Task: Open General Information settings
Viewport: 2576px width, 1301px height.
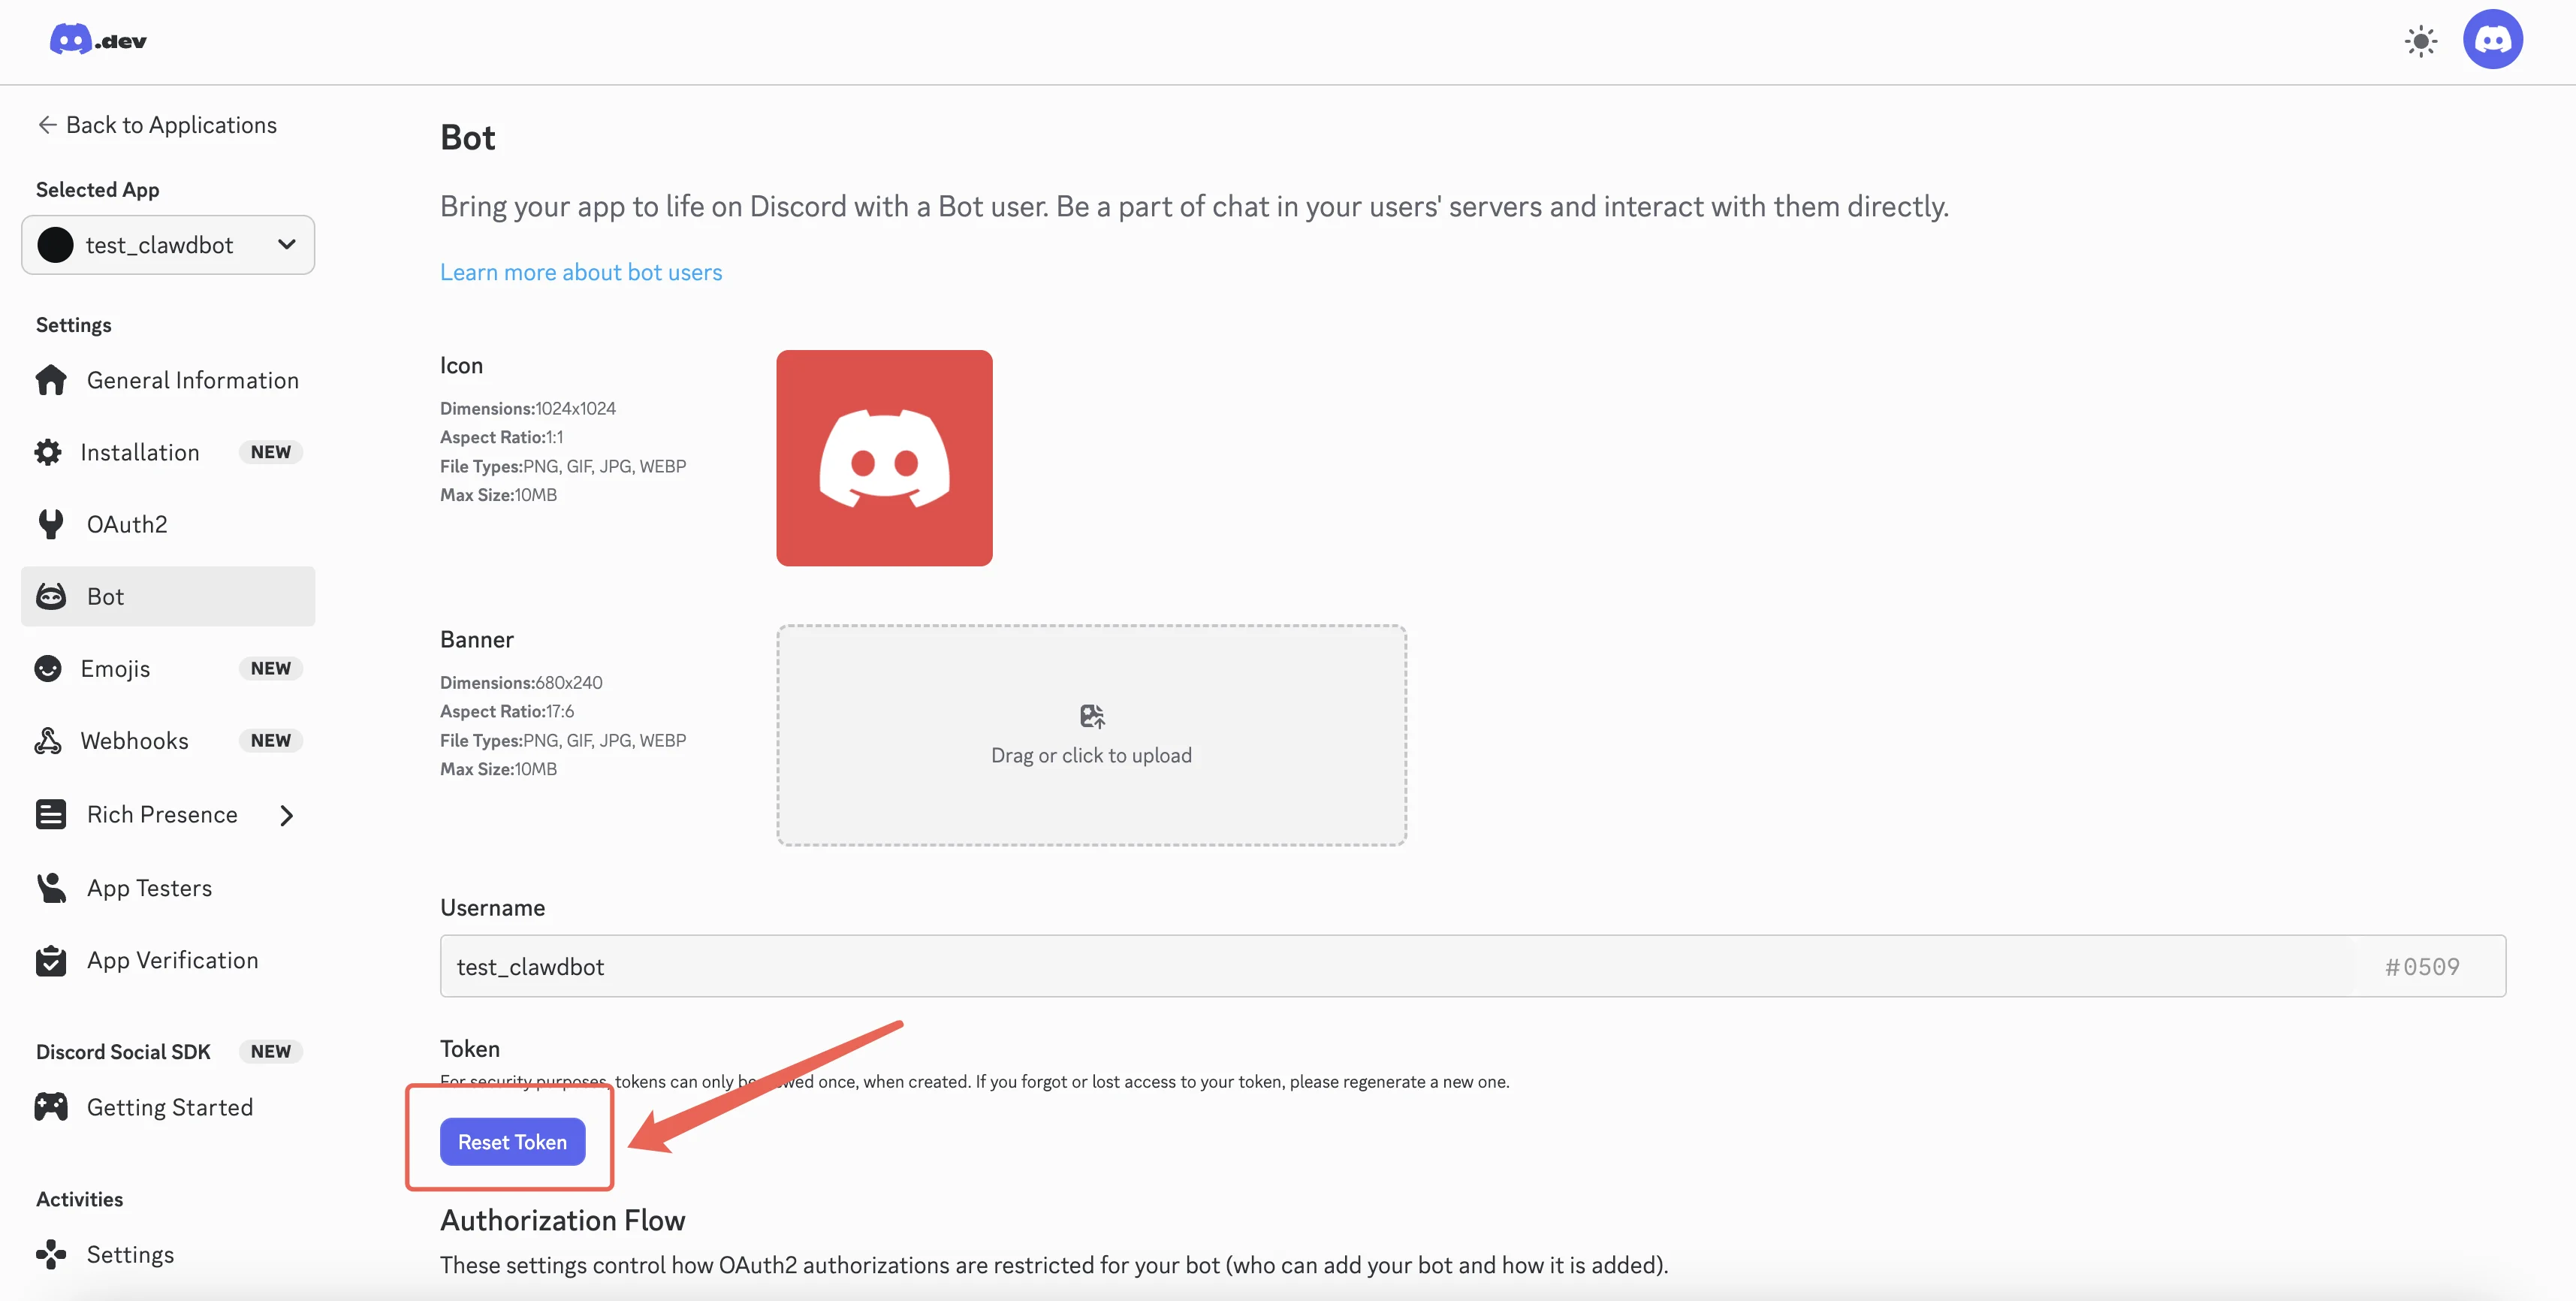Action: point(168,380)
